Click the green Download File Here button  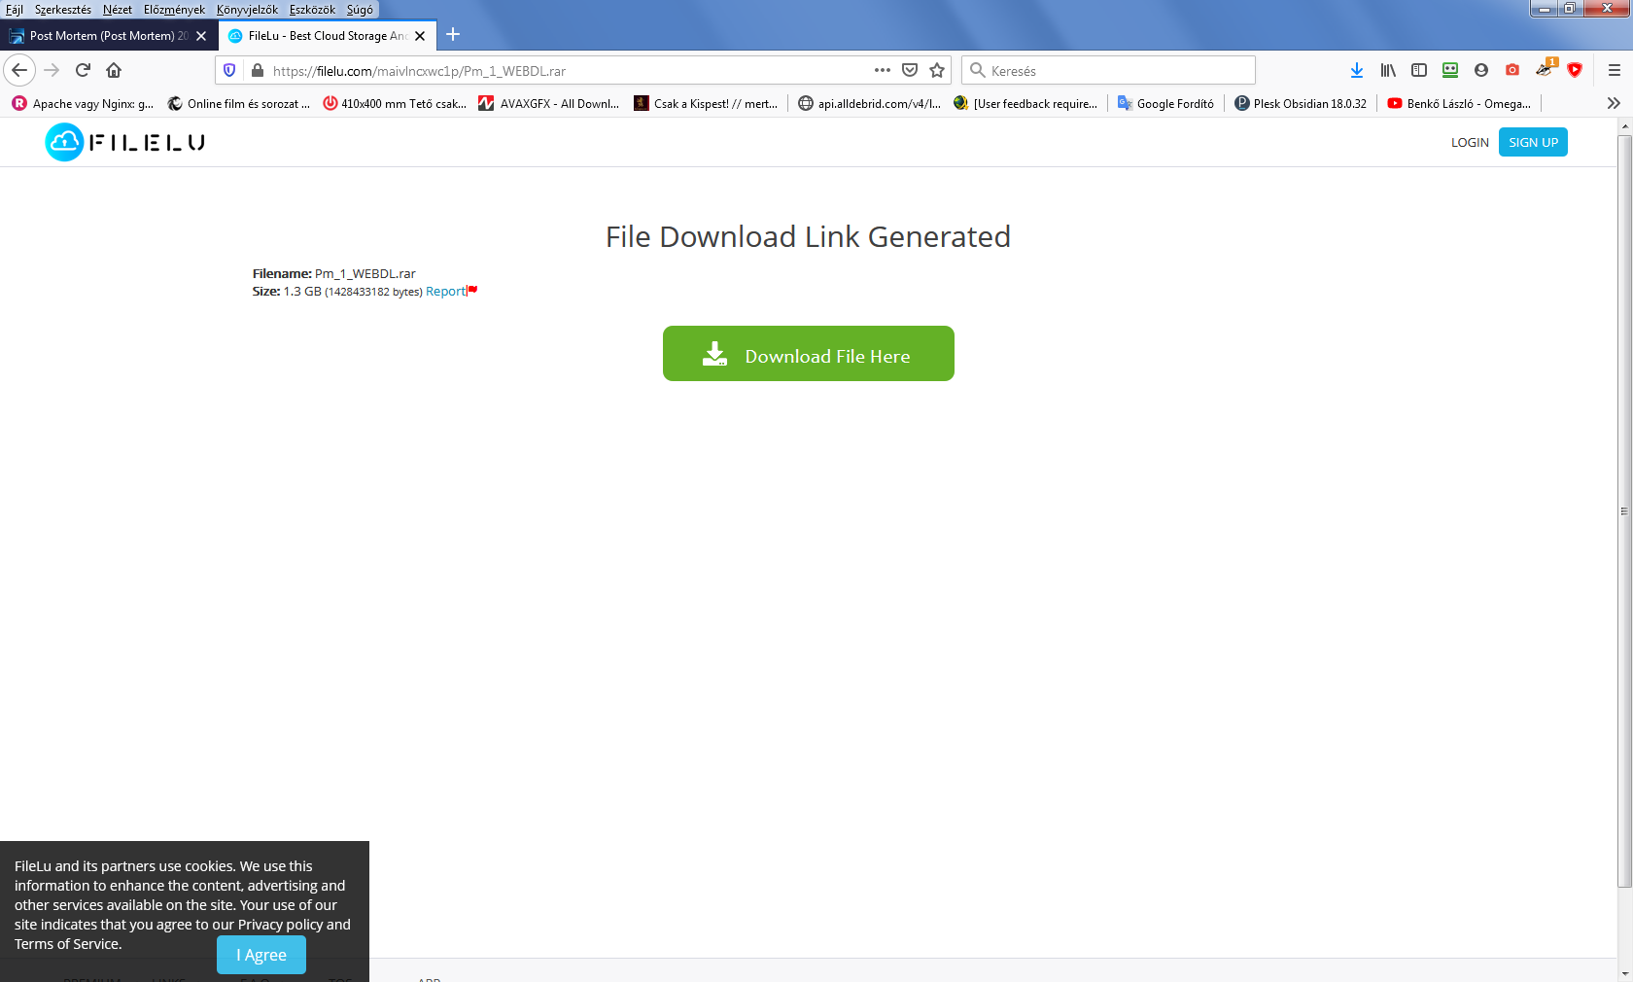point(808,354)
